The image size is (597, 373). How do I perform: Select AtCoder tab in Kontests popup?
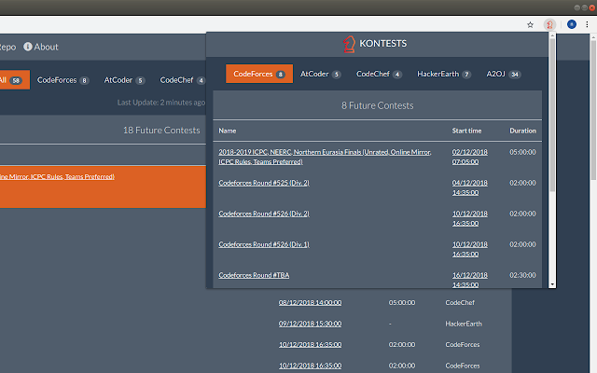(320, 74)
